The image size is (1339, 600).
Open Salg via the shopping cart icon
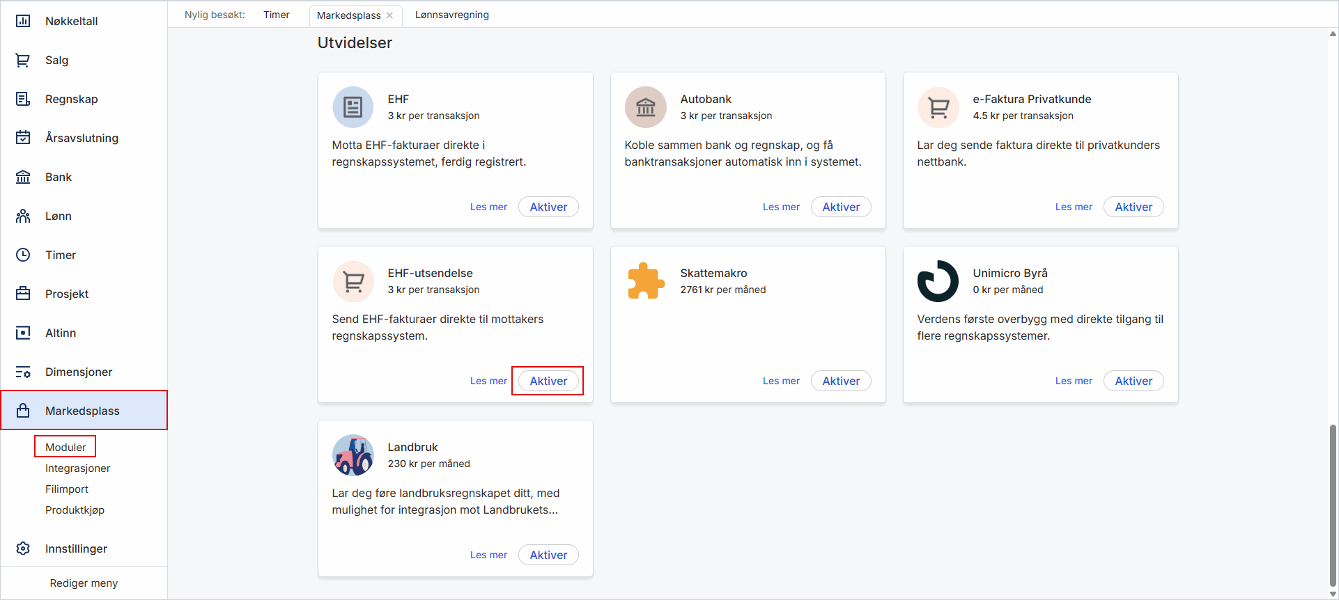tap(23, 60)
